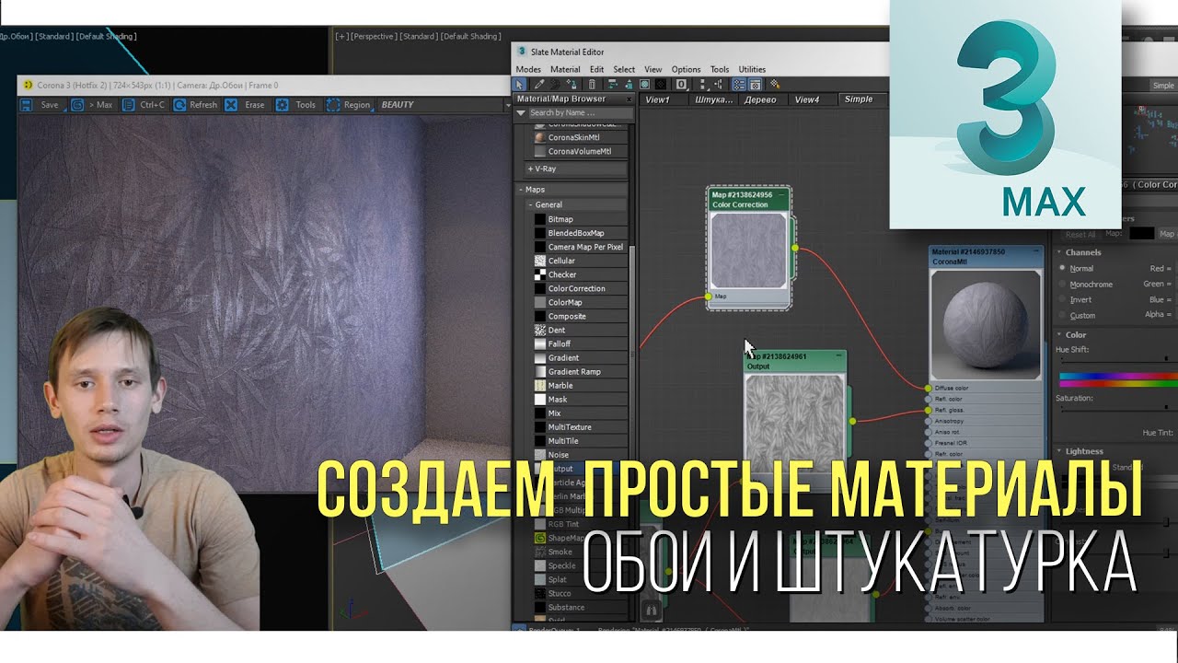Image resolution: width=1178 pixels, height=663 pixels.
Task: Toggle Parameter Editor panel icon
Action: (x=756, y=85)
